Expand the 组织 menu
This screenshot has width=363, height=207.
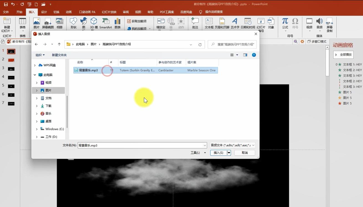pos(40,55)
